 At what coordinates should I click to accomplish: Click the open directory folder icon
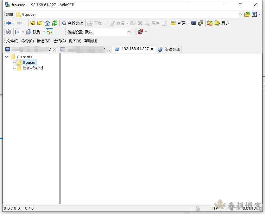pos(247,15)
